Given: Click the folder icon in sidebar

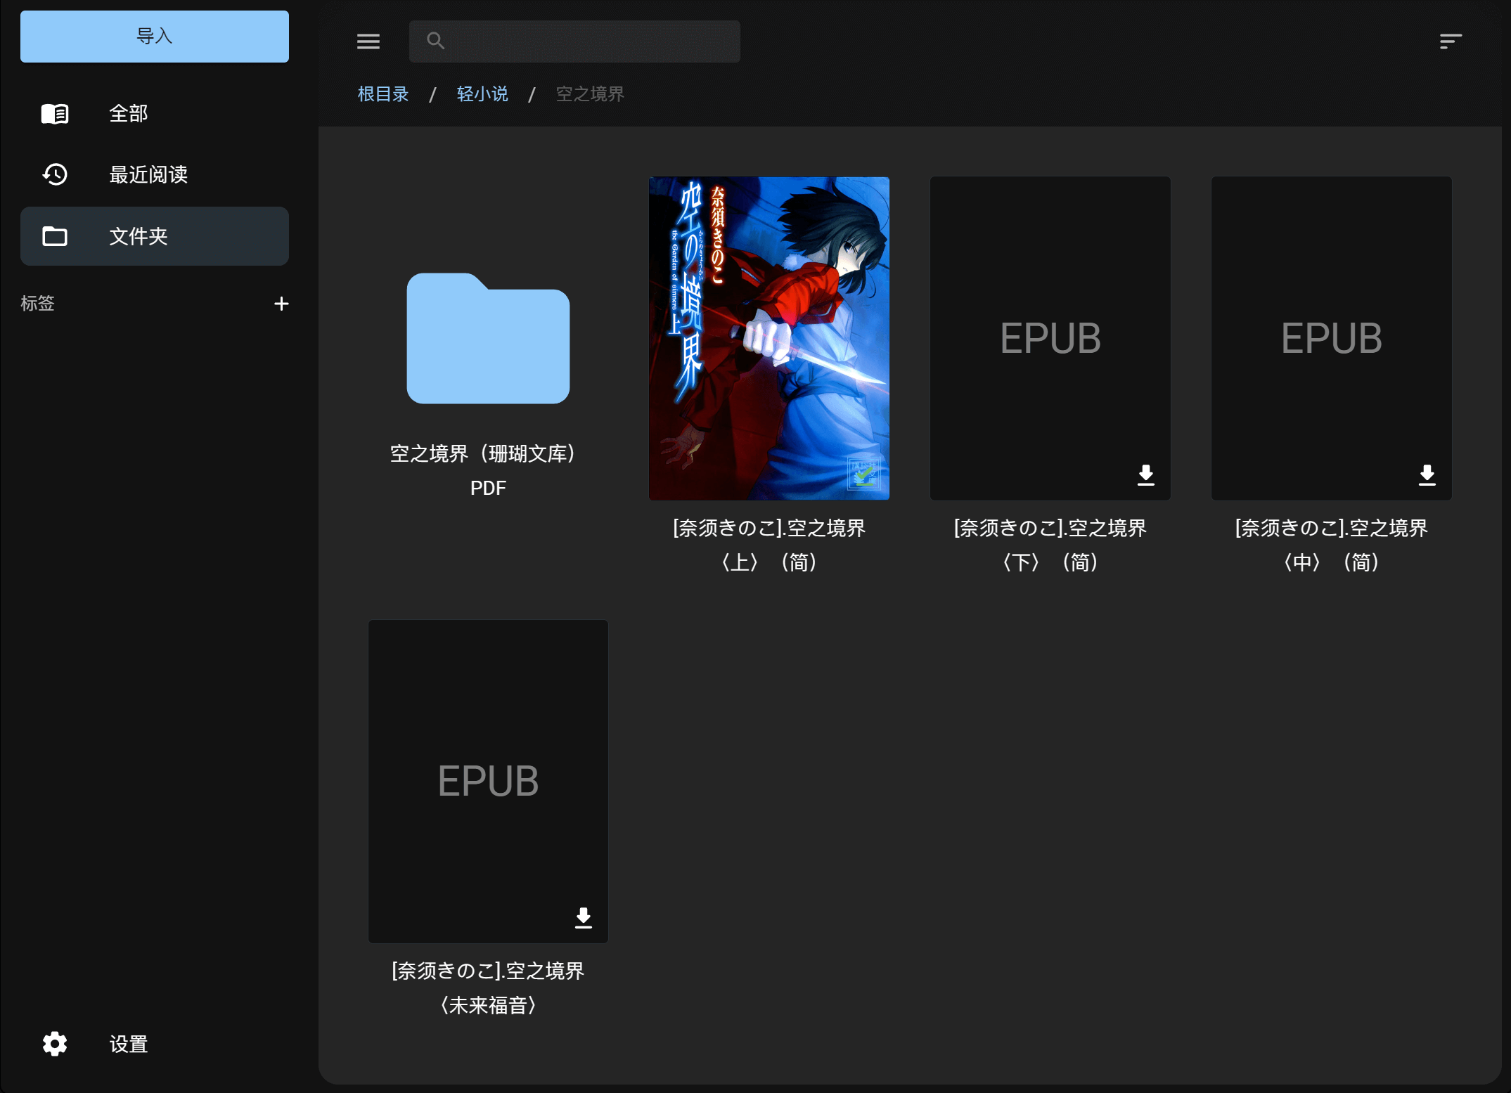Looking at the screenshot, I should 55,236.
